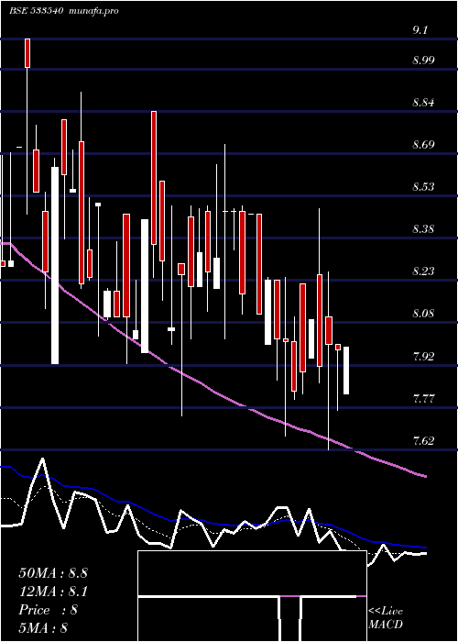458x642 pixels.
Task: Click the 7.92 price axis label
Action: (423, 356)
